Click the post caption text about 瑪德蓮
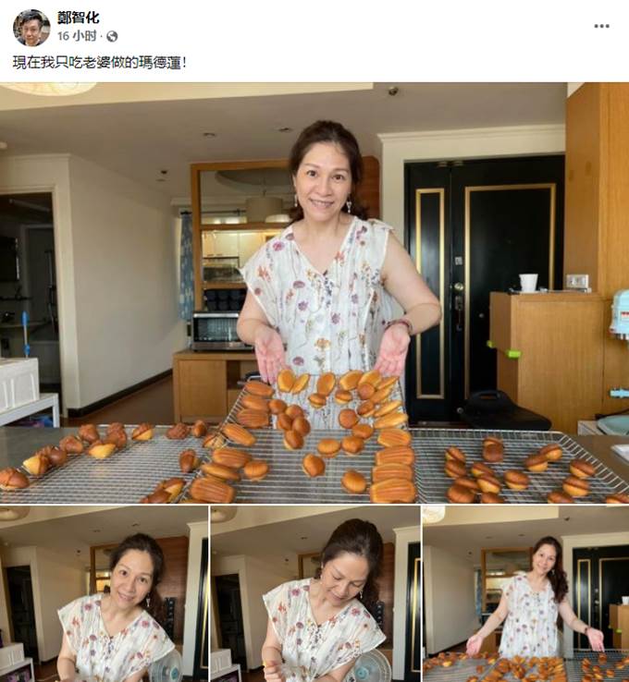The image size is (629, 682). click(100, 63)
